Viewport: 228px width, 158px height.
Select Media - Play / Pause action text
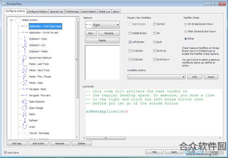(40, 77)
